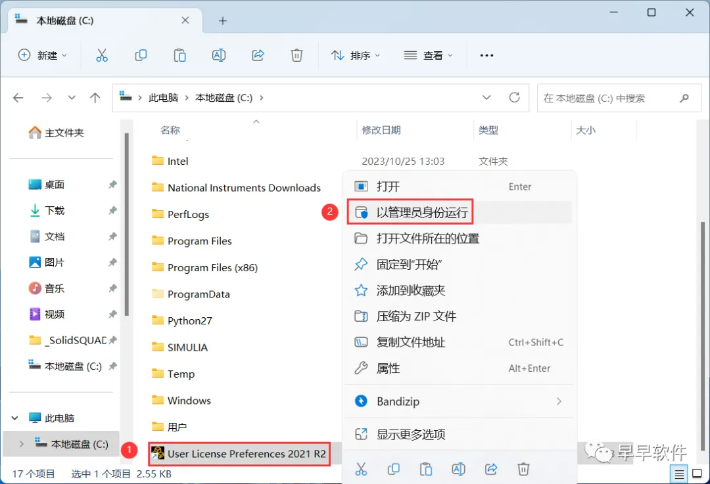Click chevron after 本地磁盘 (C:) in address bar
710x484 pixels.
[261, 98]
